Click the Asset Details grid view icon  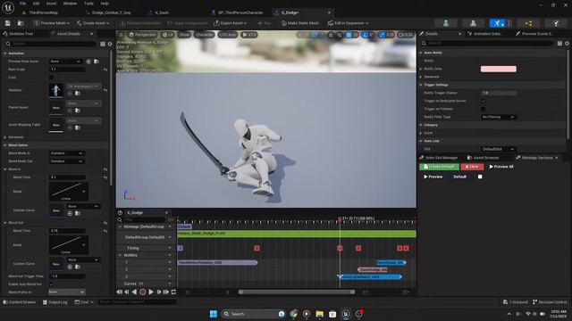pos(103,44)
